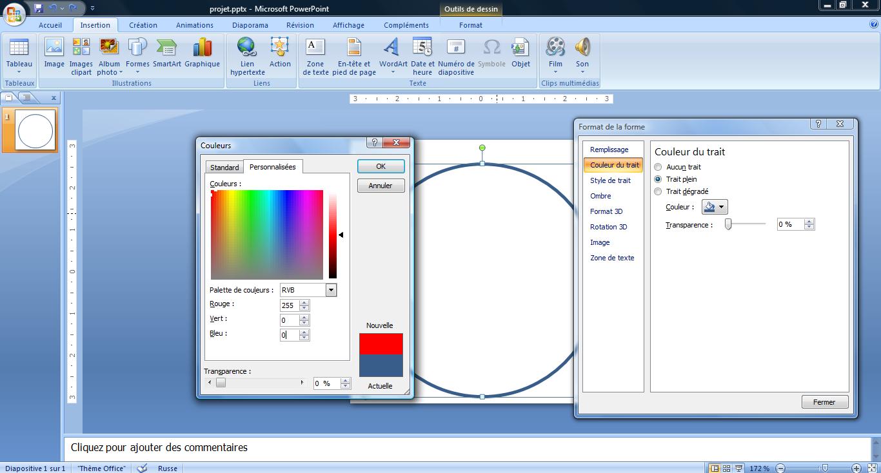Save the presentation with the floppy disk icon
This screenshot has height=473, width=881.
[x=39, y=8]
